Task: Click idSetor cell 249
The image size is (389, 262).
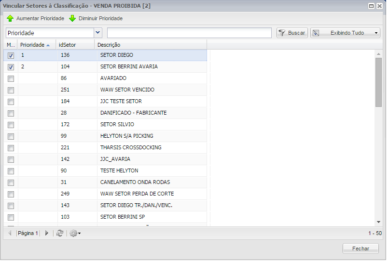Action: point(77,194)
